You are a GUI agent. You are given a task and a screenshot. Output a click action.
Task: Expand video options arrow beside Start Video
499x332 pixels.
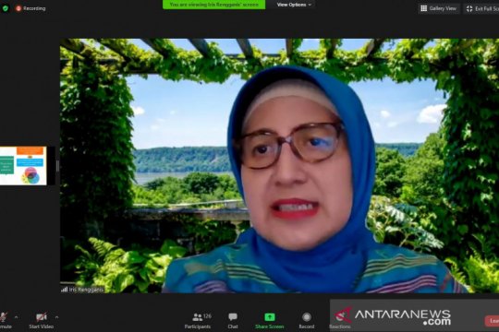click(x=56, y=316)
